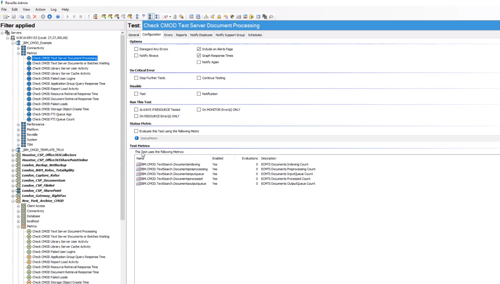Collapse the New_York_Archive_CMOD node
Viewport: 500px width, 284px height.
(x=14, y=201)
